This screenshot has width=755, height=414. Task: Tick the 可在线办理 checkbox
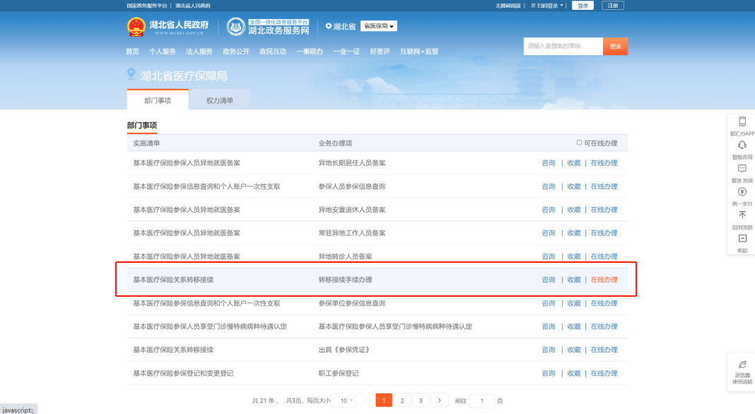579,143
